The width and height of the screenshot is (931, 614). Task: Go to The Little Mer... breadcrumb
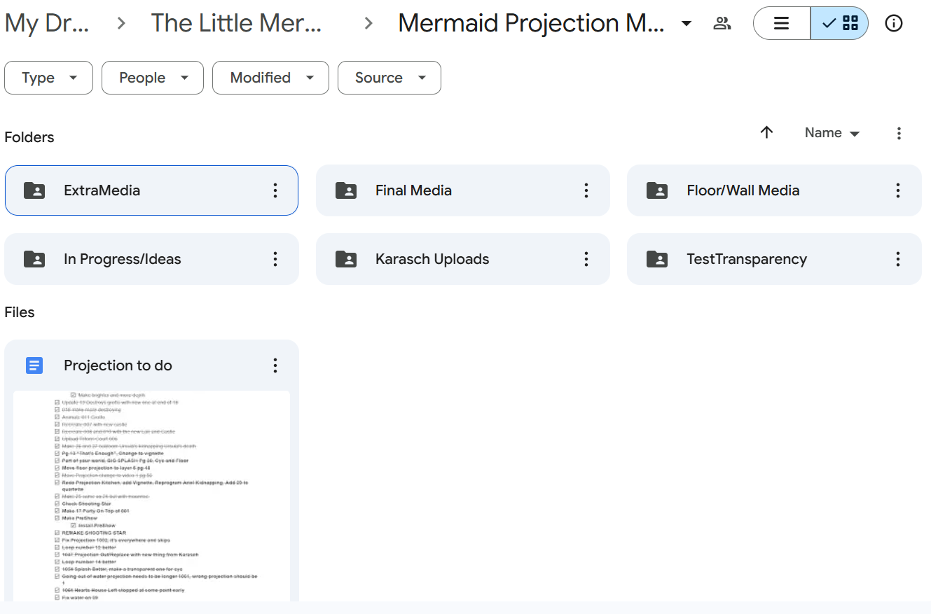coord(237,23)
